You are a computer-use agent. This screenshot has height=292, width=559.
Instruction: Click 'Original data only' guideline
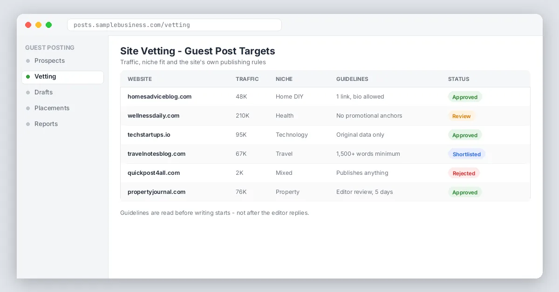361,135
